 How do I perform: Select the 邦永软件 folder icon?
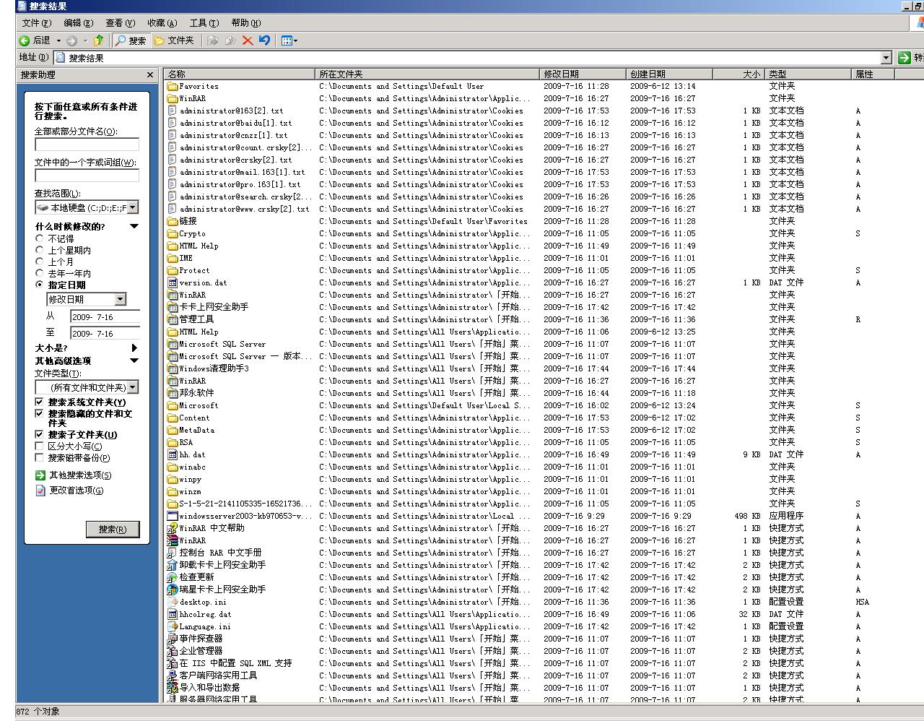[173, 393]
